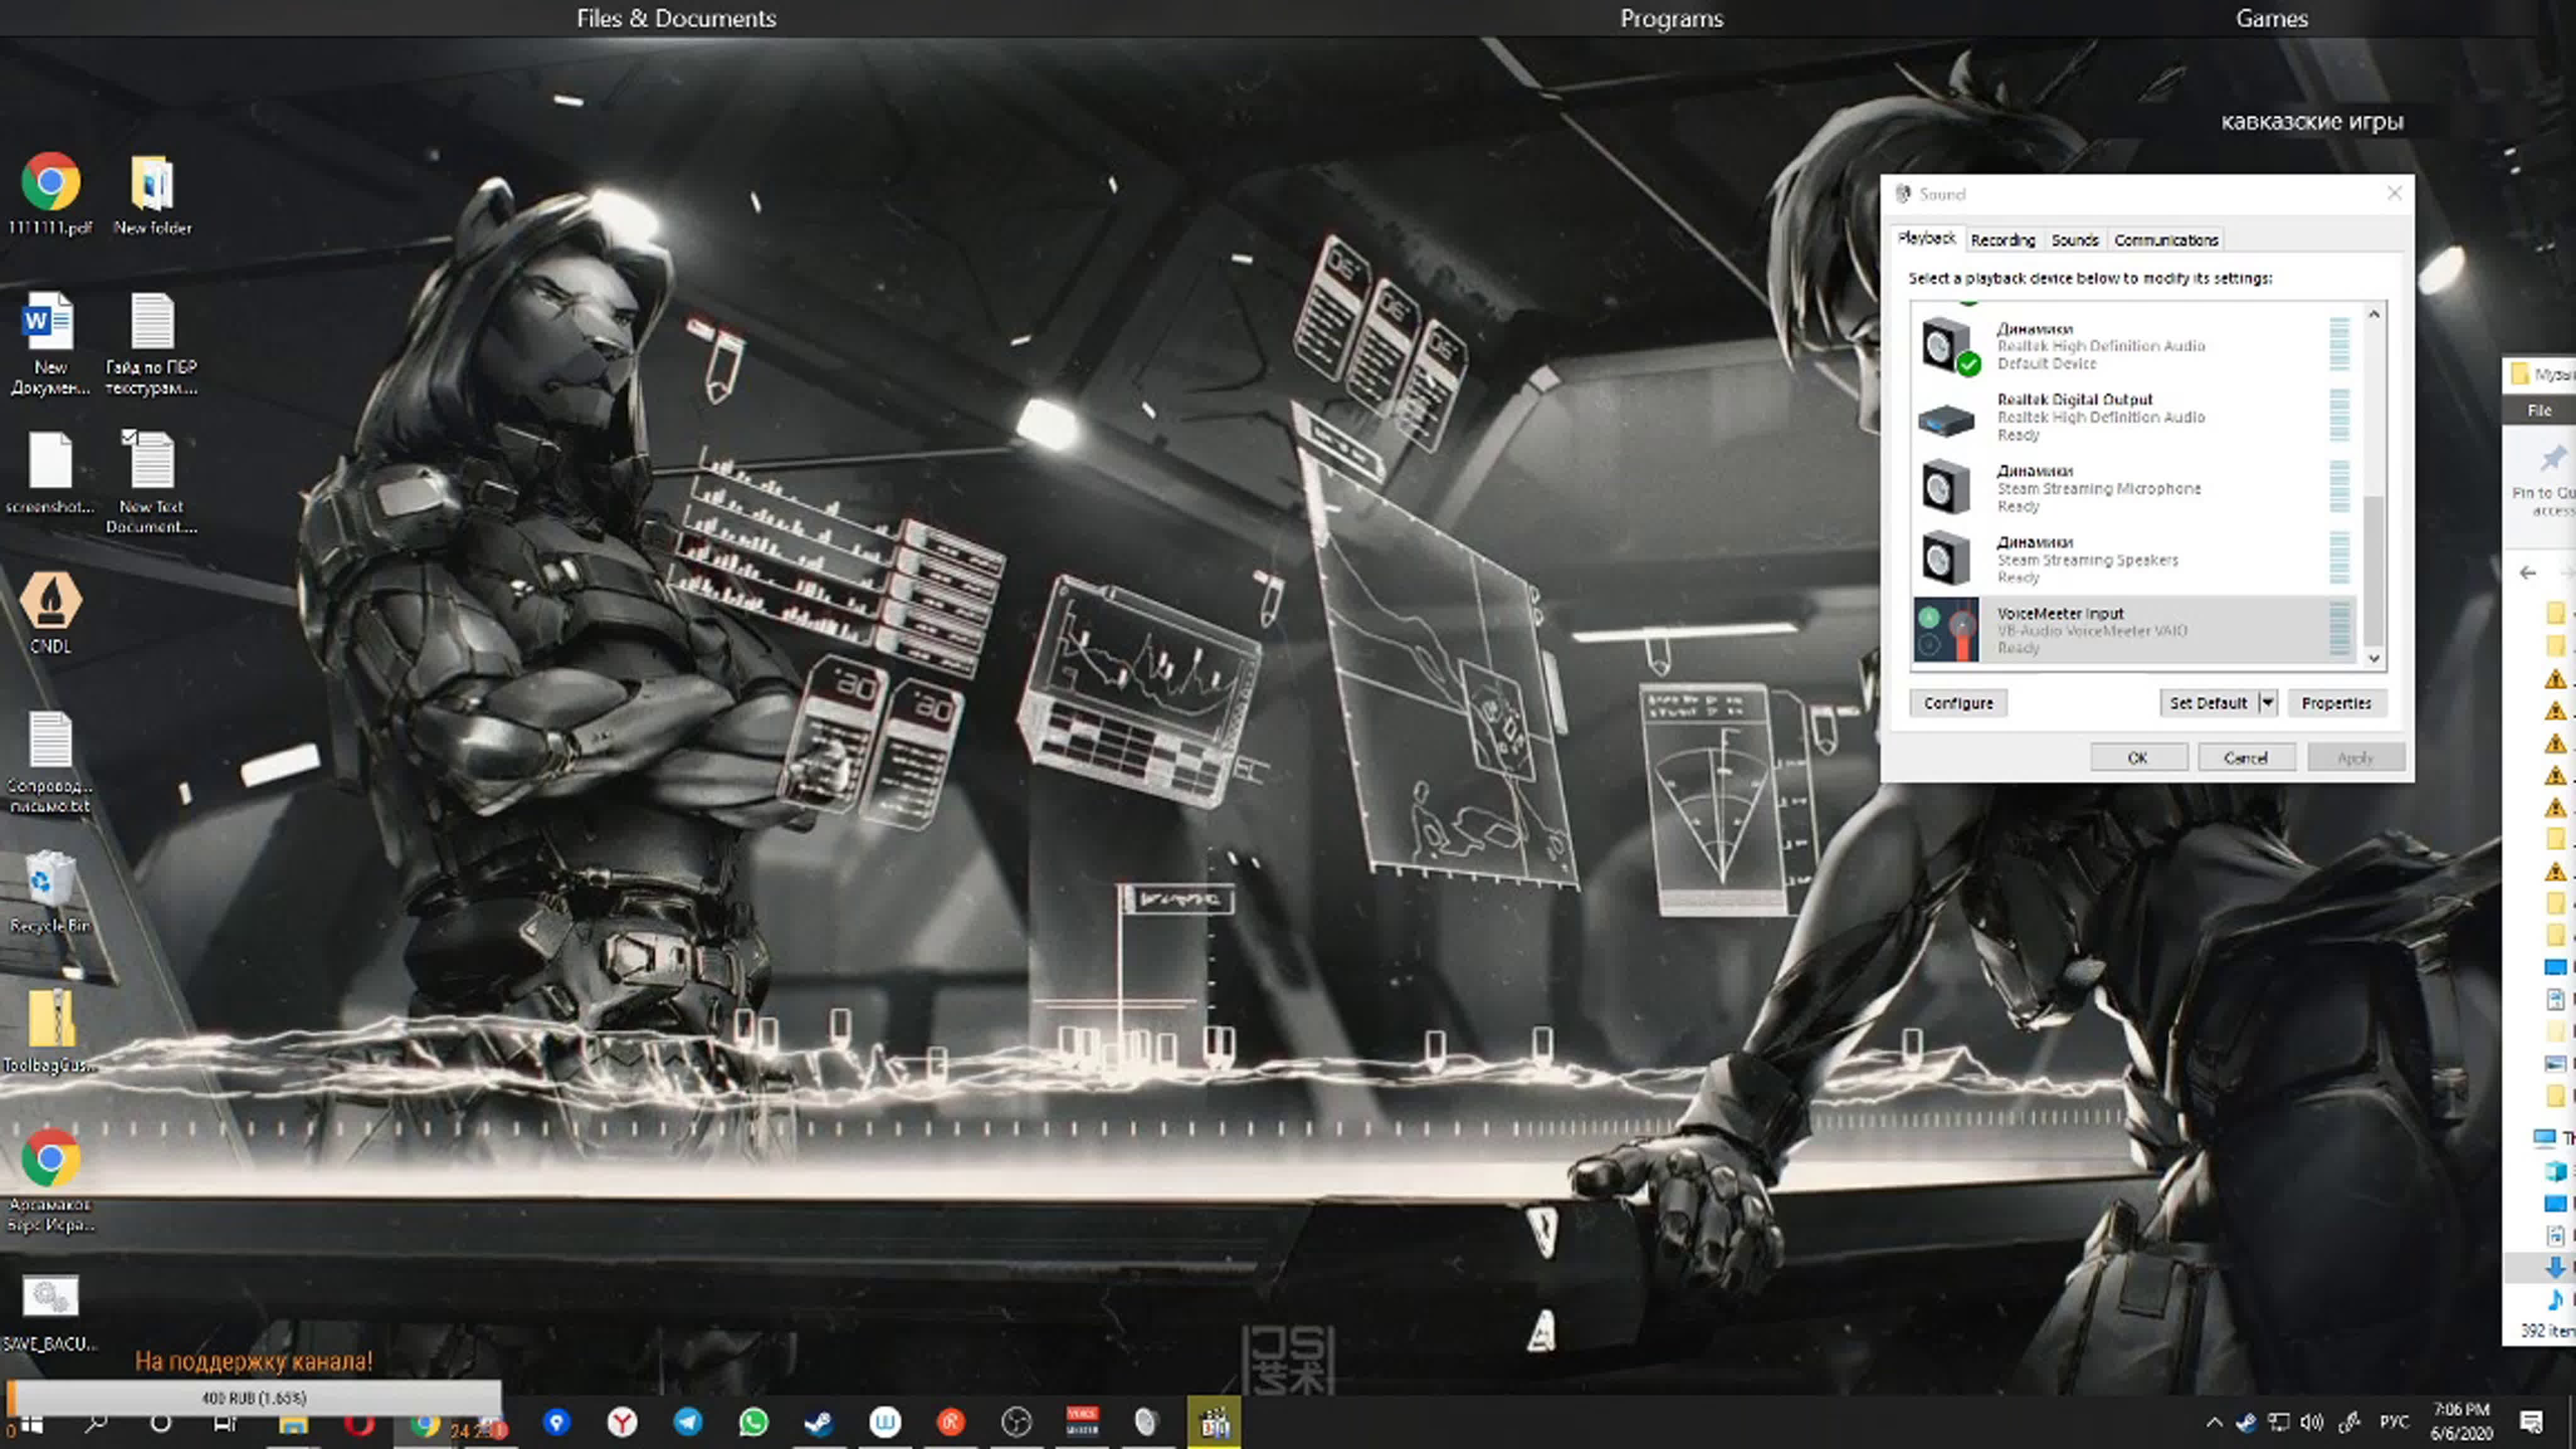Open OBS Studio from the taskbar
This screenshot has height=1449, width=2576.
click(x=1016, y=1422)
